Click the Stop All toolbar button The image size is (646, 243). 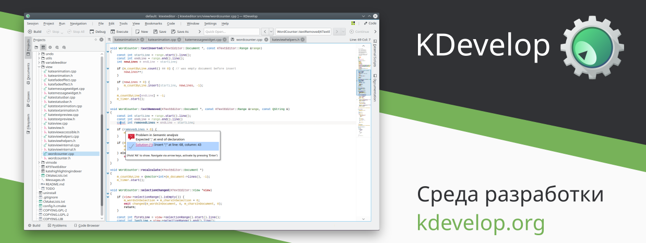pos(76,32)
